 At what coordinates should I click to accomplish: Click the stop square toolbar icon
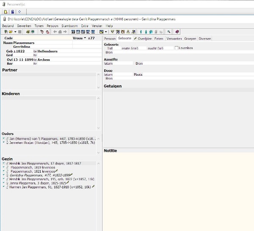[20, 32]
